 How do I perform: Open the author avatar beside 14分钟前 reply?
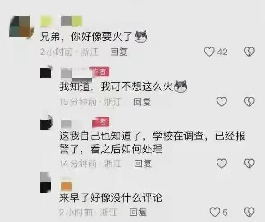point(46,123)
